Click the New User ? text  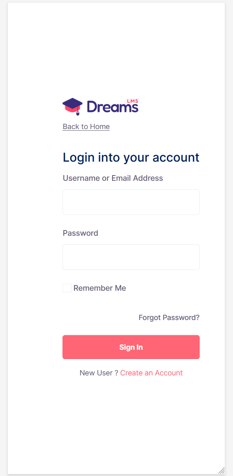pyautogui.click(x=99, y=373)
